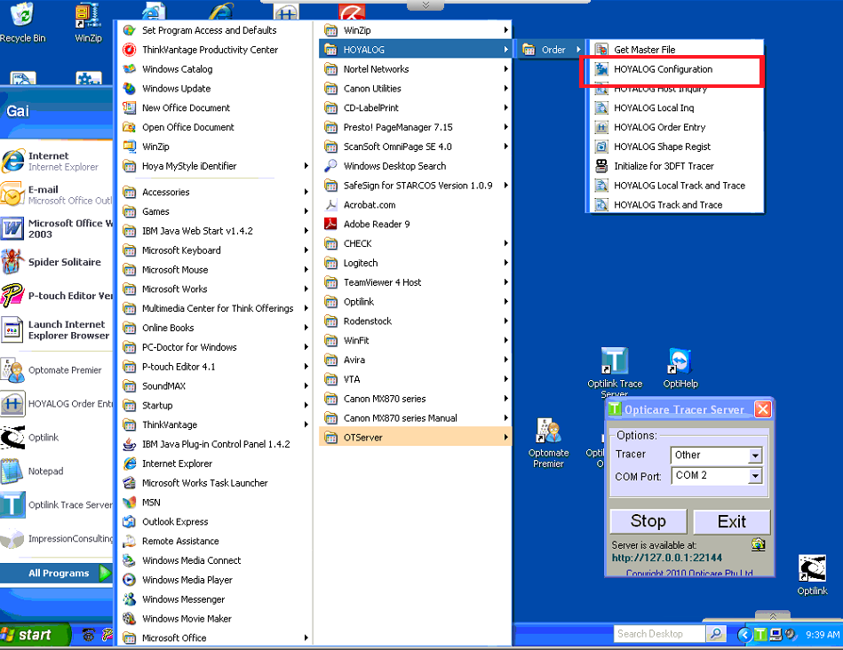The width and height of the screenshot is (843, 650).
Task: Click the Notepad icon in Start menu
Action: pos(13,471)
